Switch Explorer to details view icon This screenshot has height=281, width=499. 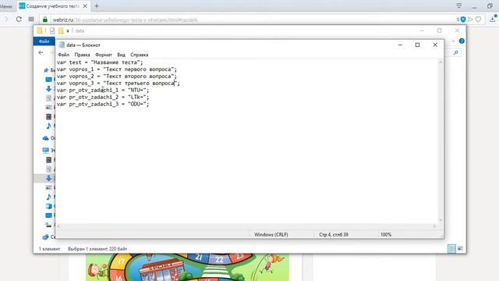[451, 249]
